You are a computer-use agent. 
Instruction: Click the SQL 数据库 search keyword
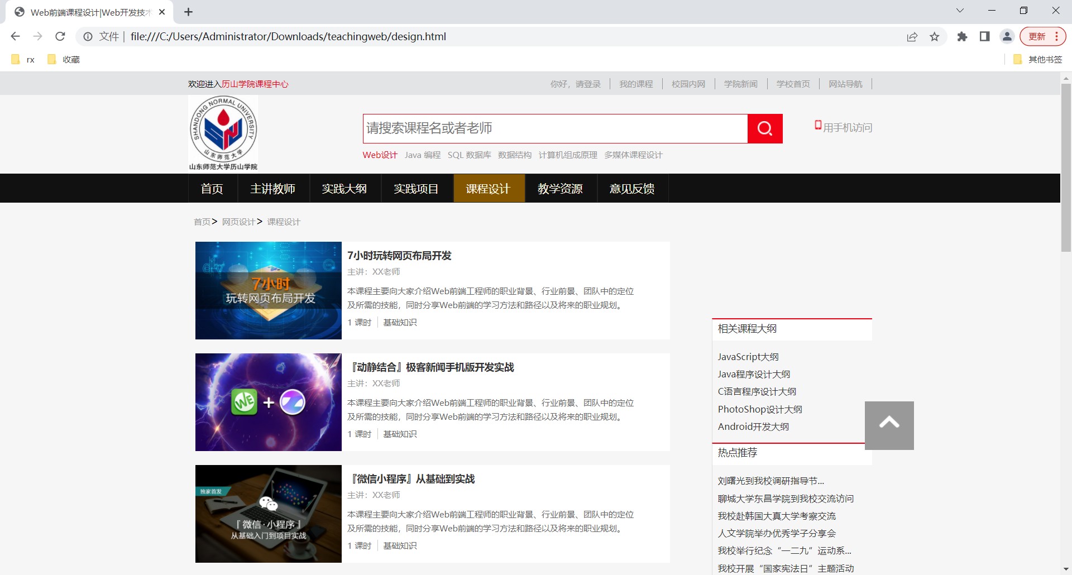pyautogui.click(x=470, y=155)
